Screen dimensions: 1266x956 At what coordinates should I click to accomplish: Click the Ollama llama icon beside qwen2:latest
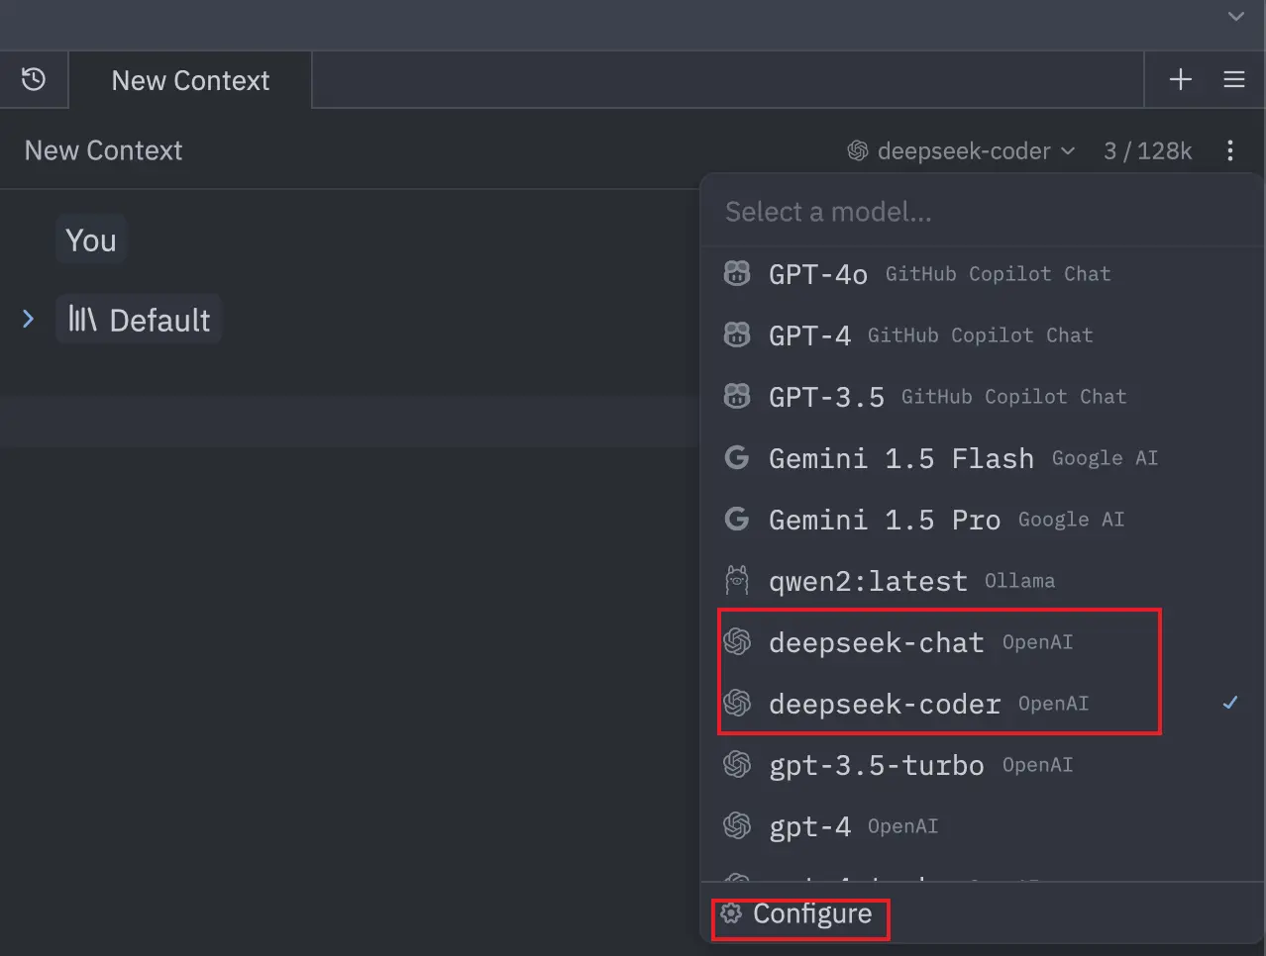click(x=737, y=581)
